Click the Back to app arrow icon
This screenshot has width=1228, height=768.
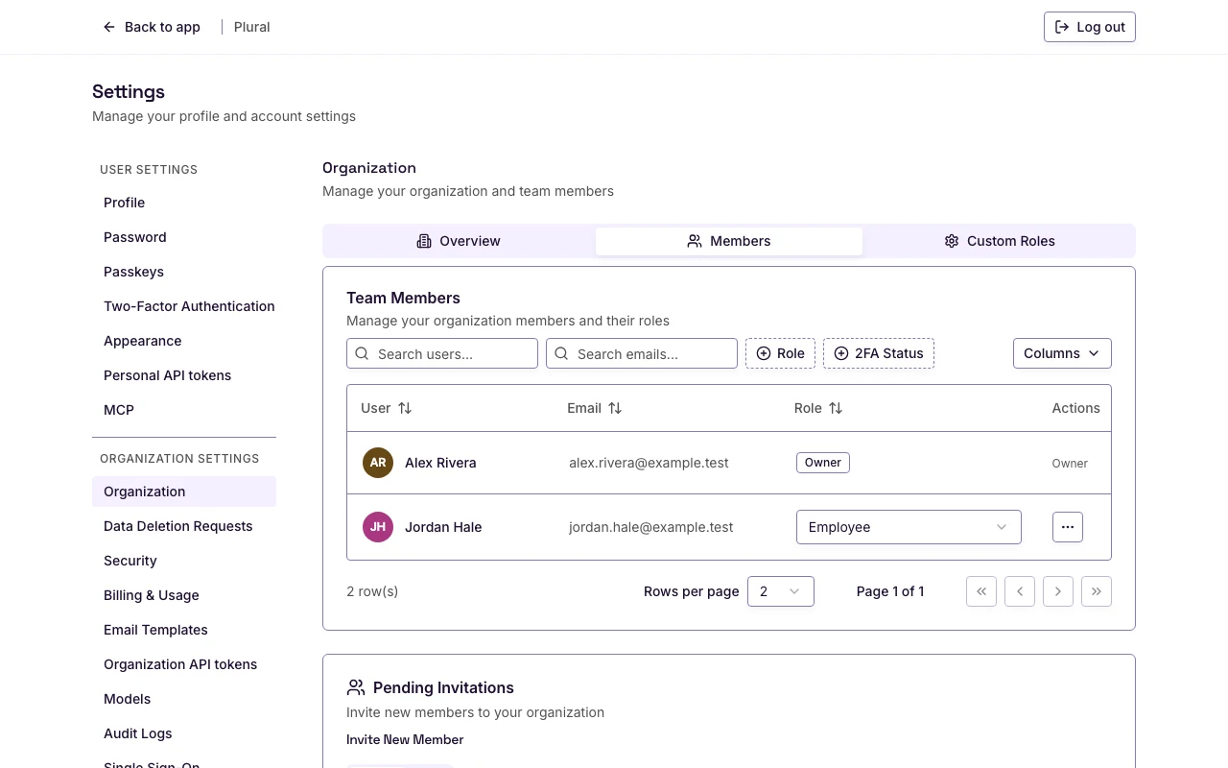coord(109,27)
